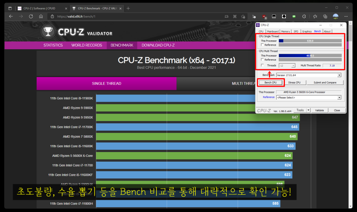This screenshot has height=212, width=357.
Task: Open the tab actions menu icon
Action: [x=10, y=9]
